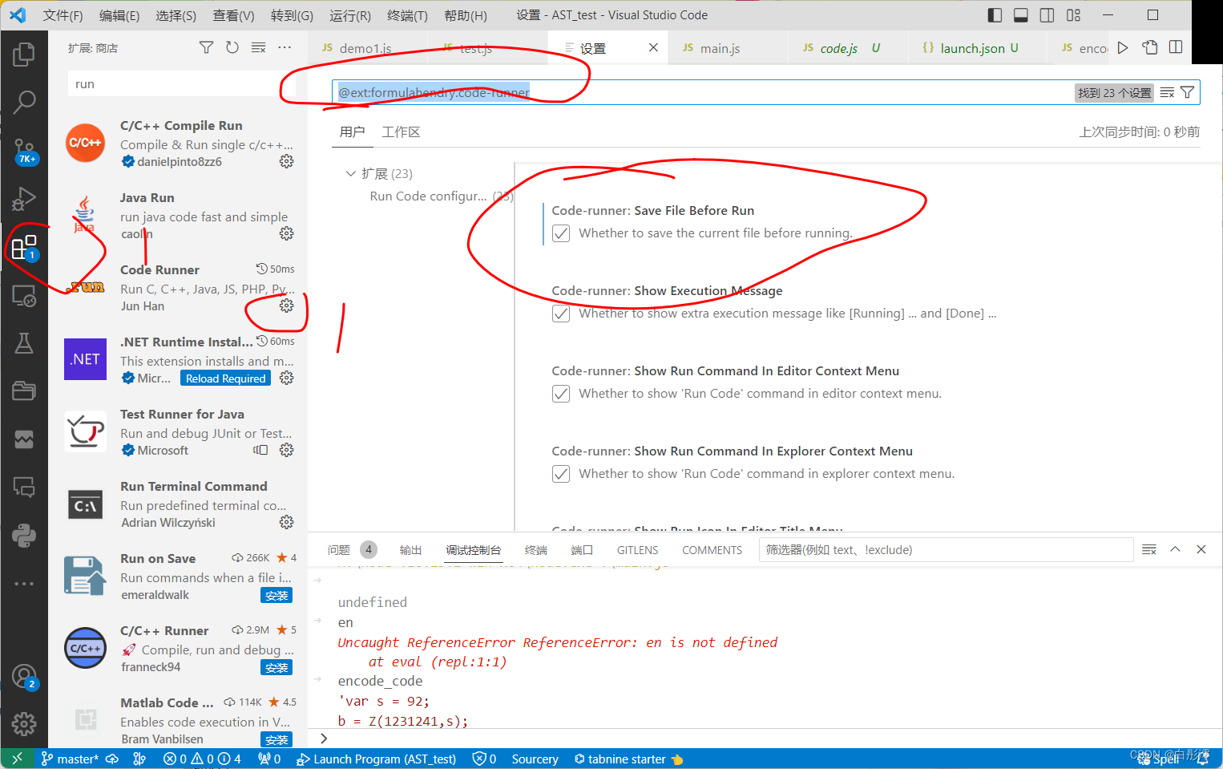
Task: Open the GITLENS panel tab
Action: coord(637,549)
